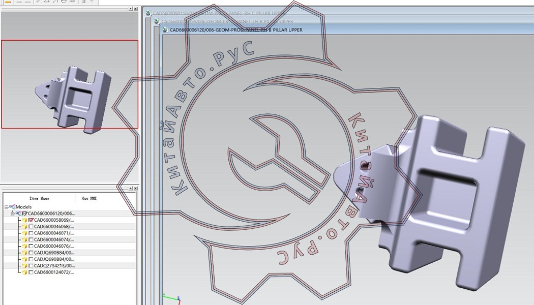Click the auto-hide arrow of the preview panel
Screen dimensions: 534x305
coord(130,9)
